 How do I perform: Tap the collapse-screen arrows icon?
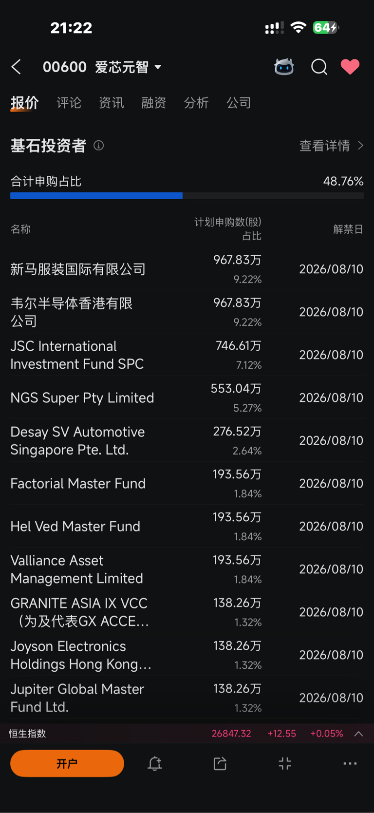pyautogui.click(x=285, y=763)
